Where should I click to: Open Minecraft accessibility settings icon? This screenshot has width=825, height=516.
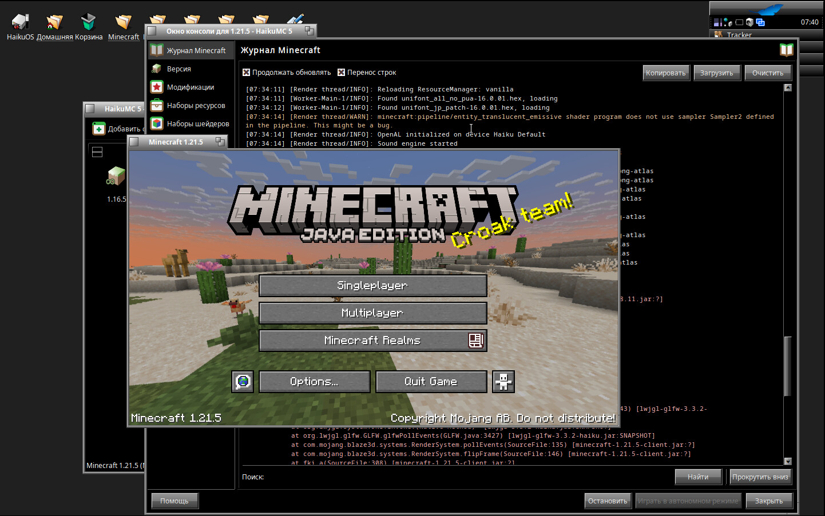tap(503, 381)
